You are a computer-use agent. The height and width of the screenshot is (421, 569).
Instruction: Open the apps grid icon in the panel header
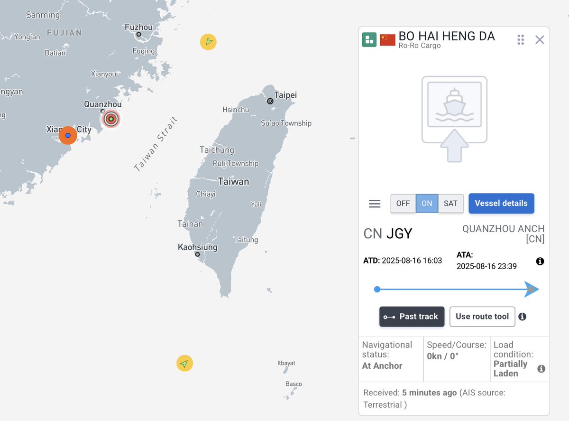pyautogui.click(x=520, y=40)
